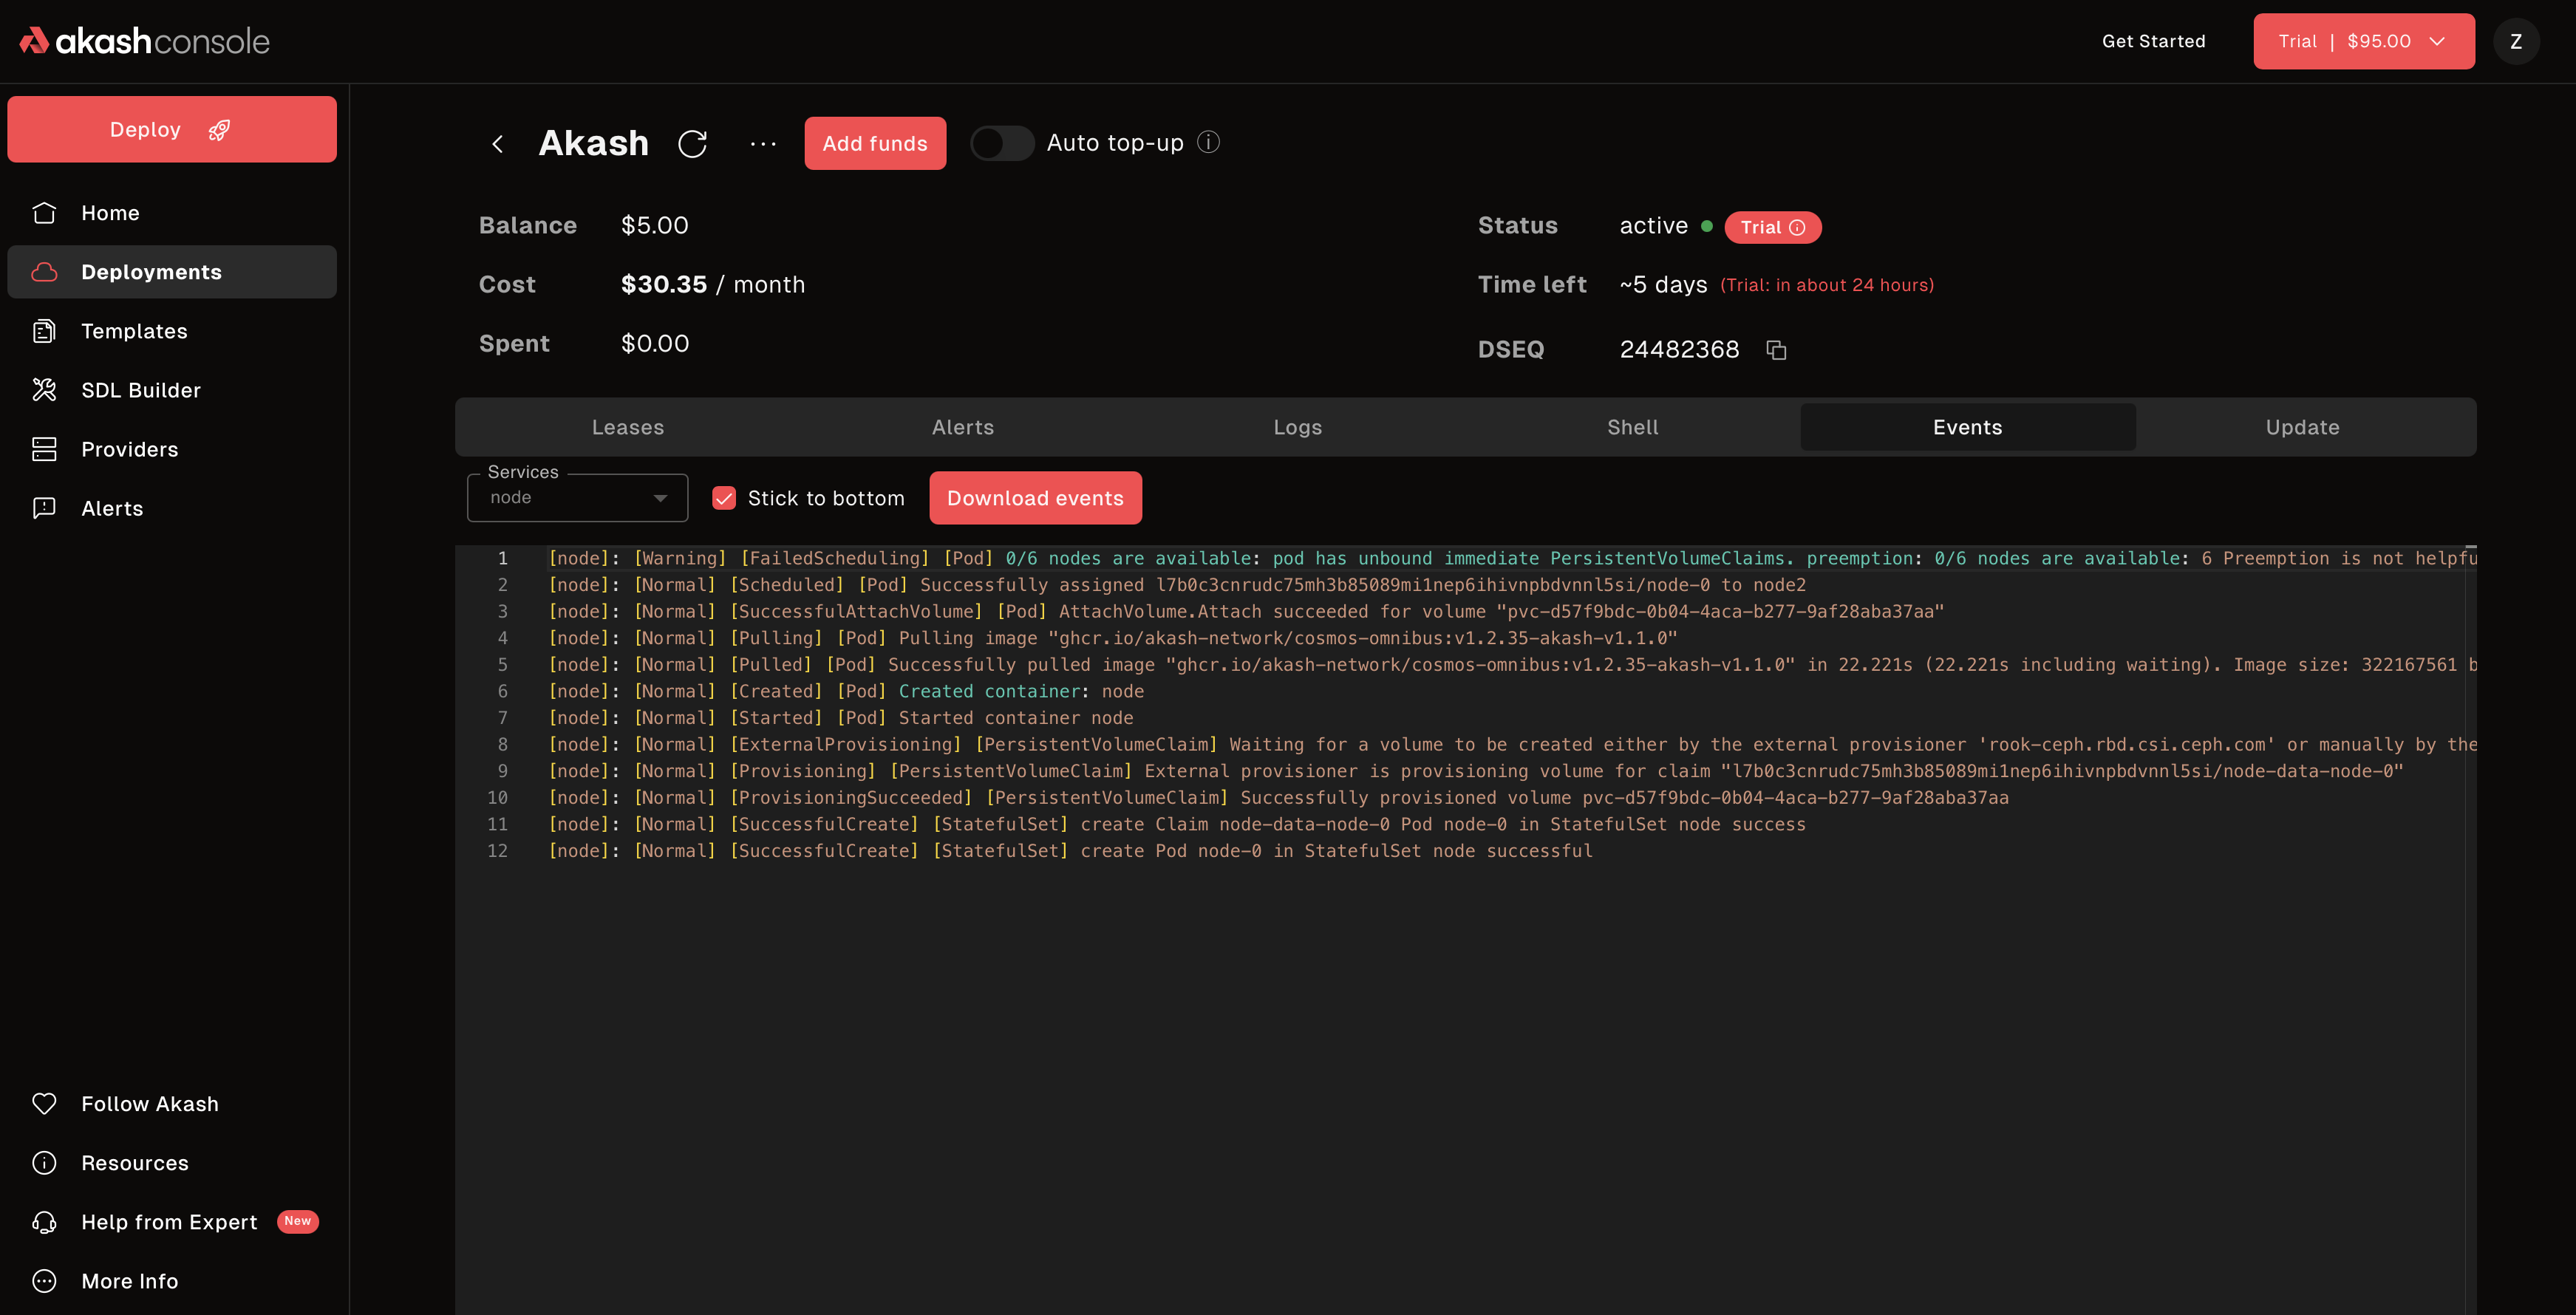2576x1315 pixels.
Task: Copy the DSEQ number with copy icon
Action: pyautogui.click(x=1775, y=350)
